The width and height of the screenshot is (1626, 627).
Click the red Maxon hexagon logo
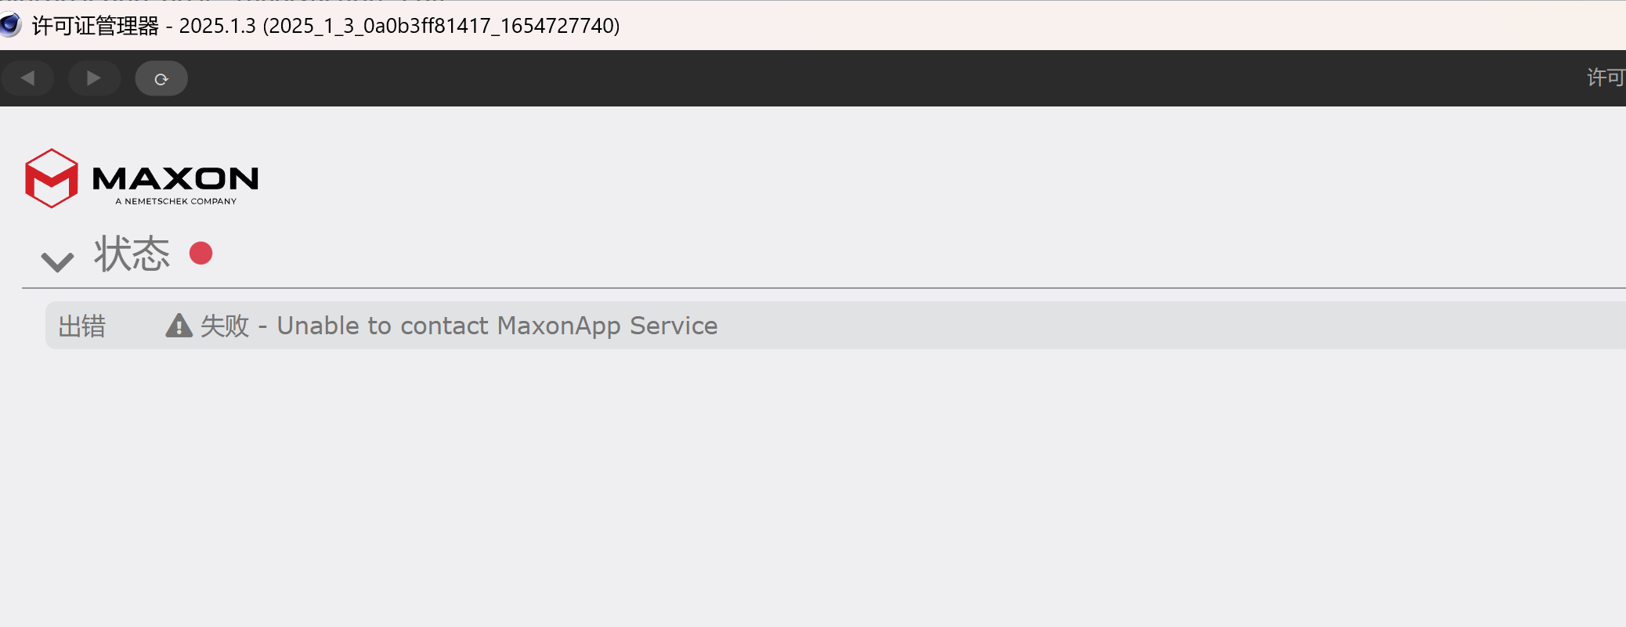pyautogui.click(x=52, y=178)
